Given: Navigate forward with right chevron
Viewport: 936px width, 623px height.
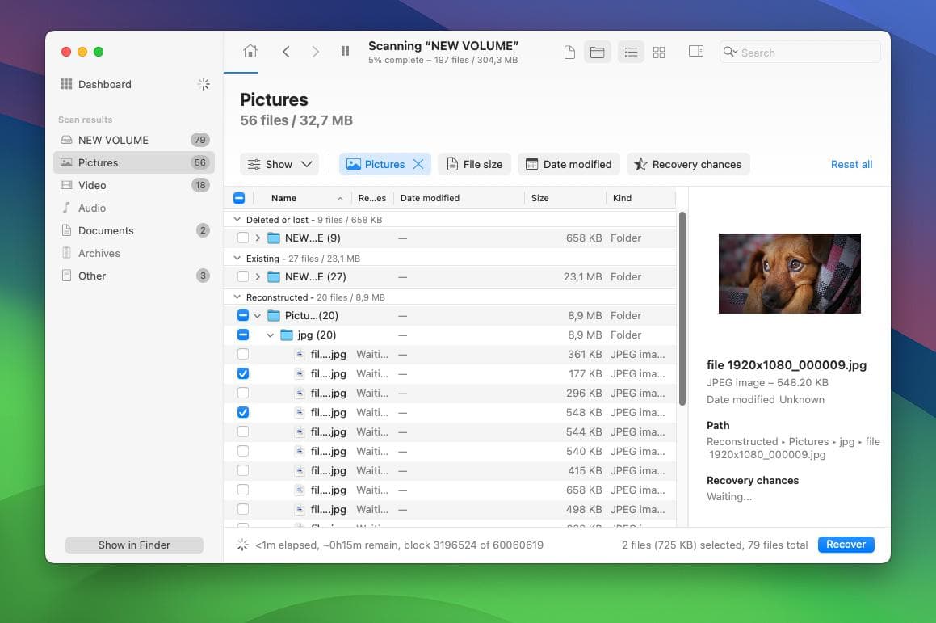Looking at the screenshot, I should 315,52.
